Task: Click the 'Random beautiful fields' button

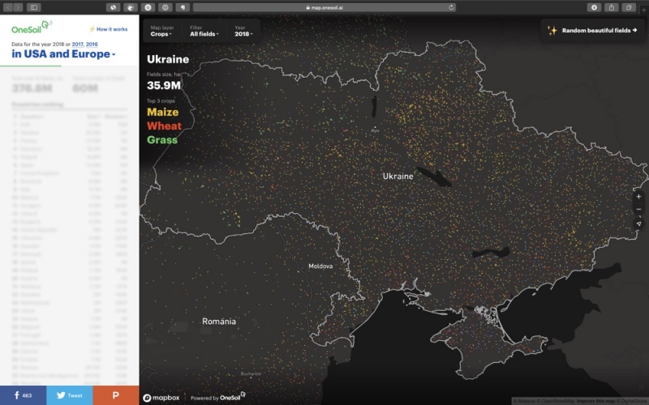Action: click(x=594, y=30)
